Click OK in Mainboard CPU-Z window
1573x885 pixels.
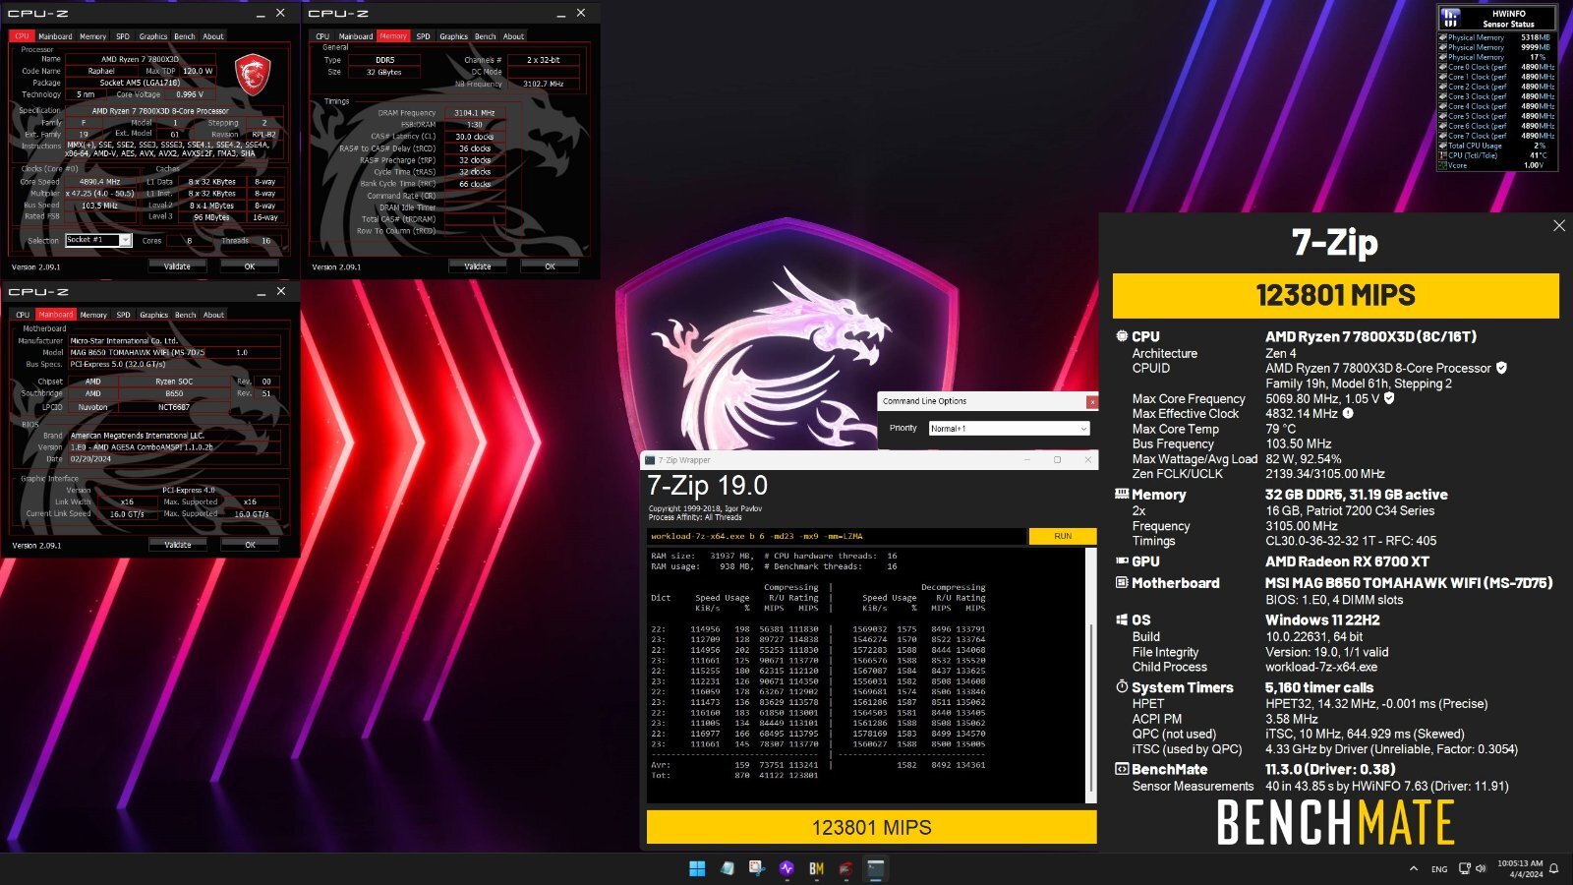click(x=250, y=545)
